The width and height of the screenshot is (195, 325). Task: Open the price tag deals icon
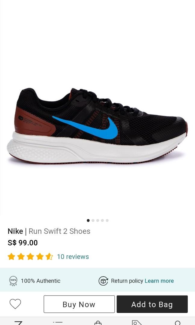pos(137,323)
